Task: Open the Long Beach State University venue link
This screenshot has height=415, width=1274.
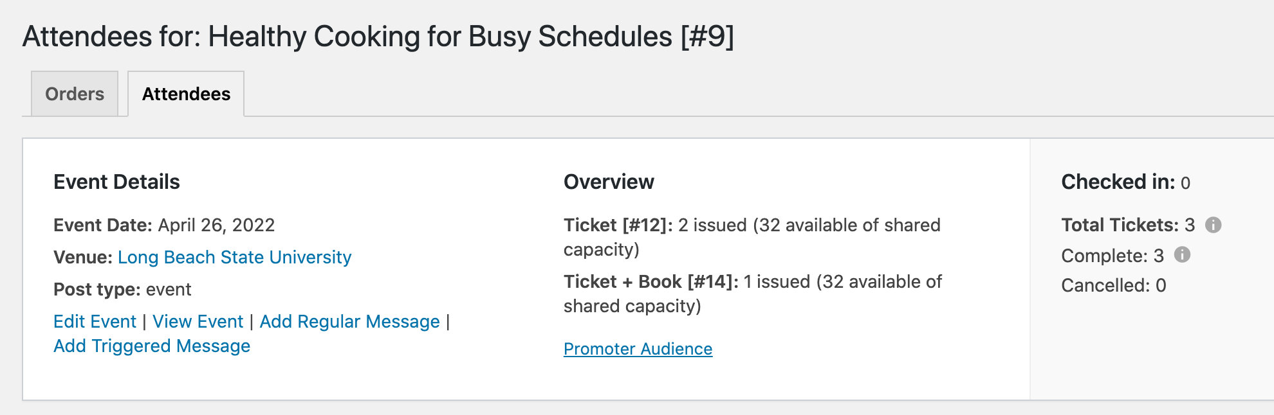Action: coord(234,257)
